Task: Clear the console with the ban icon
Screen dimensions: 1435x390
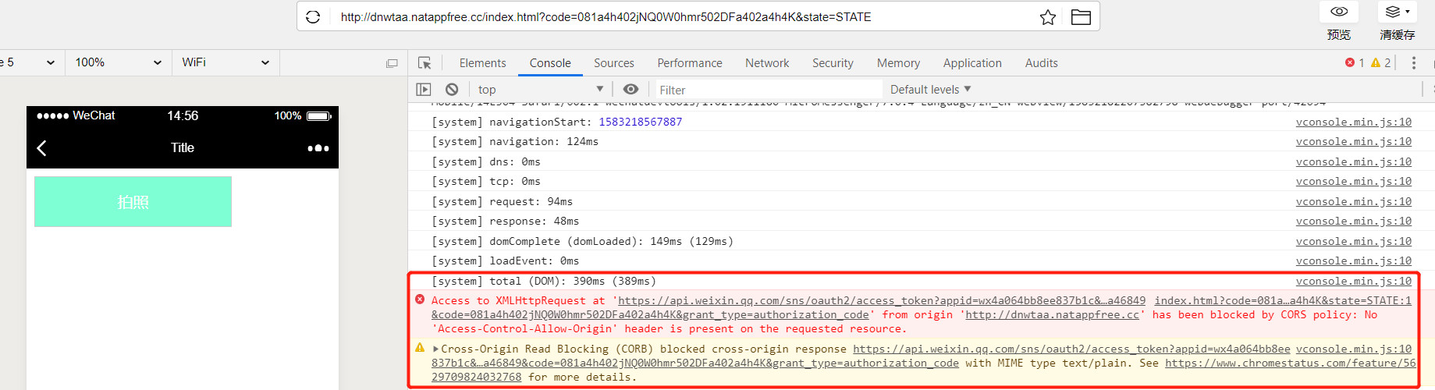Action: pos(452,90)
